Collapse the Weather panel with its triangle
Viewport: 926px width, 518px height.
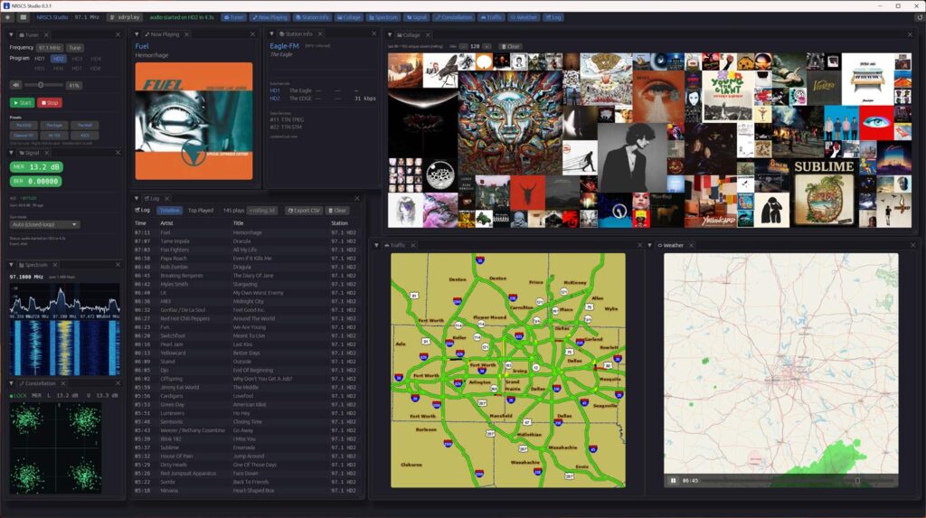649,245
